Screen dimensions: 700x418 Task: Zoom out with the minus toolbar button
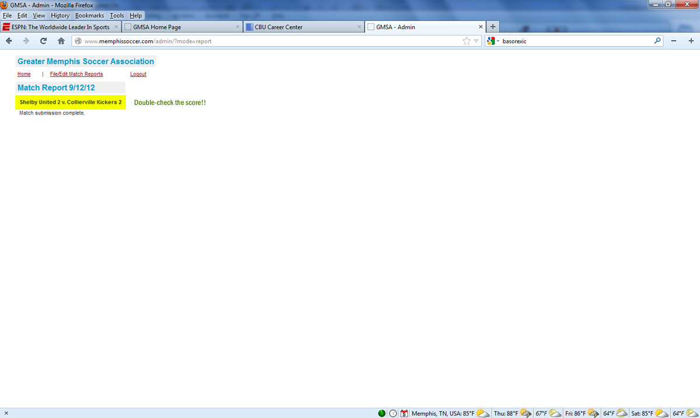tap(674, 41)
